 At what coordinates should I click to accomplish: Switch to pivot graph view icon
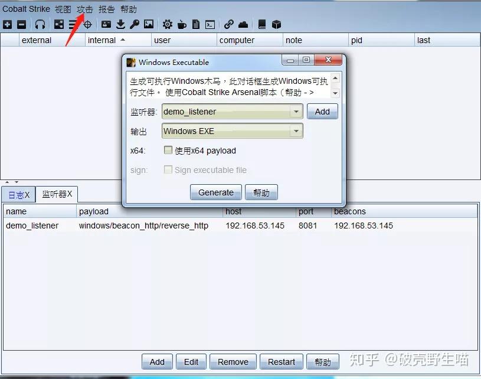58,24
